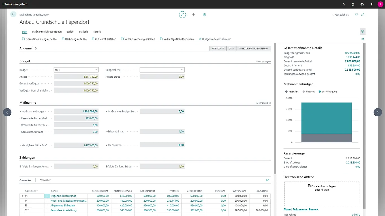The image size is (385, 216).
Task: Switch to the Statistik tab
Action: pos(84,32)
